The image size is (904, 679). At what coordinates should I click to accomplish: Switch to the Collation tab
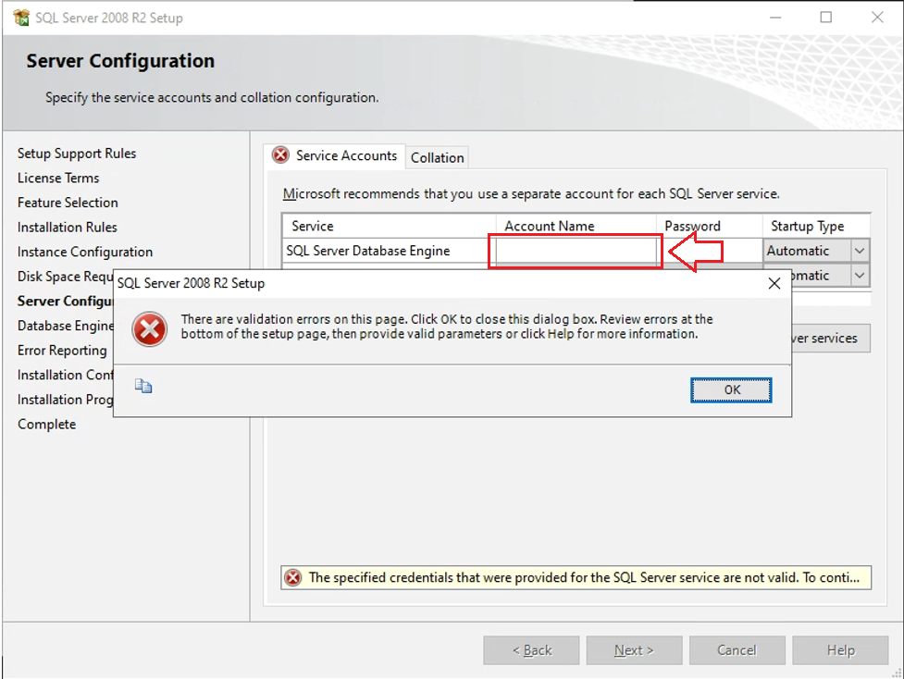[x=437, y=157]
